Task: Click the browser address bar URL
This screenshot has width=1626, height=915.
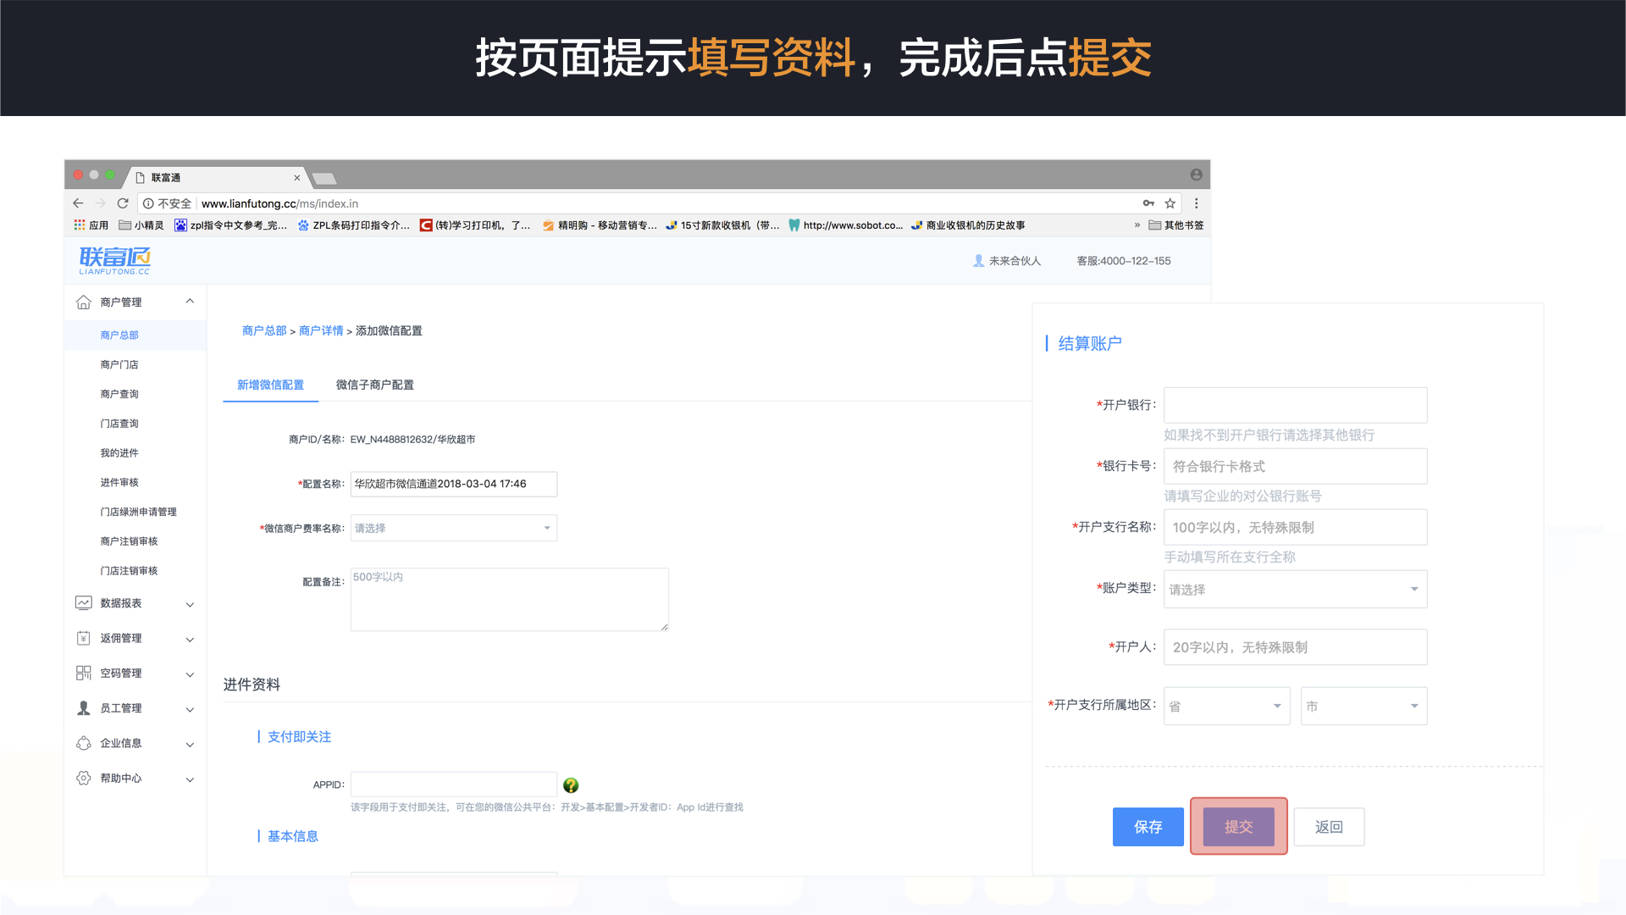Action: [x=279, y=203]
